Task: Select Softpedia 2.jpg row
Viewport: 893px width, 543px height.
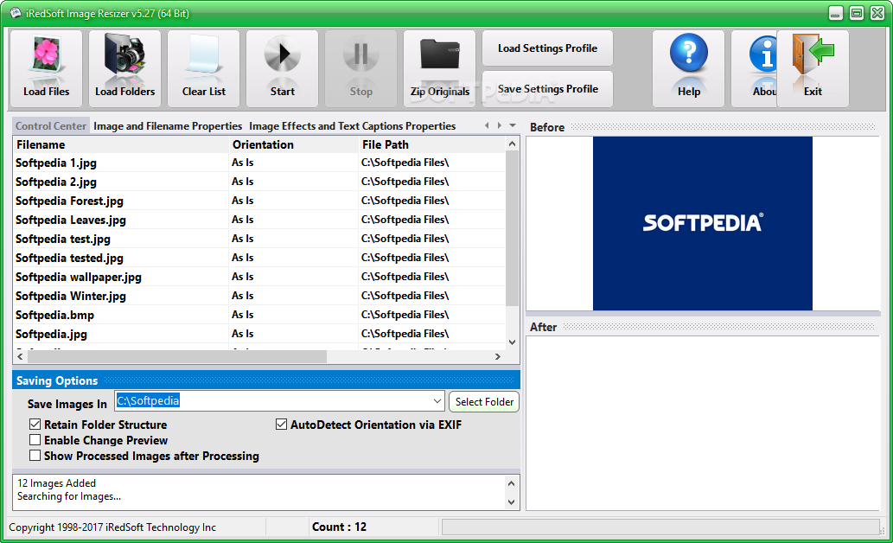Action: point(258,182)
